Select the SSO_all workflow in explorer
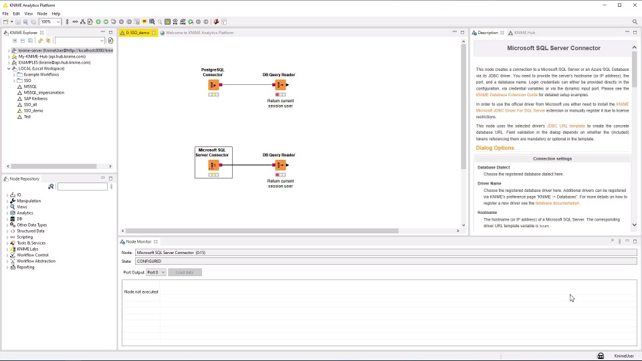The image size is (642, 361). (x=30, y=105)
